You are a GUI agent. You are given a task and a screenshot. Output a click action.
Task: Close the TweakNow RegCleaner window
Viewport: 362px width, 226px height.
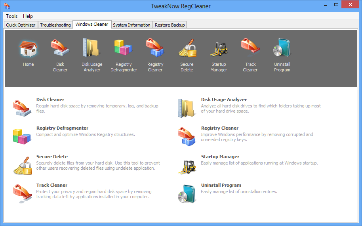350,5
